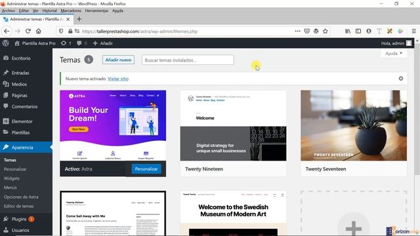Toggle the sidebar view icon
420x236 pixels.
[x=358, y=31]
